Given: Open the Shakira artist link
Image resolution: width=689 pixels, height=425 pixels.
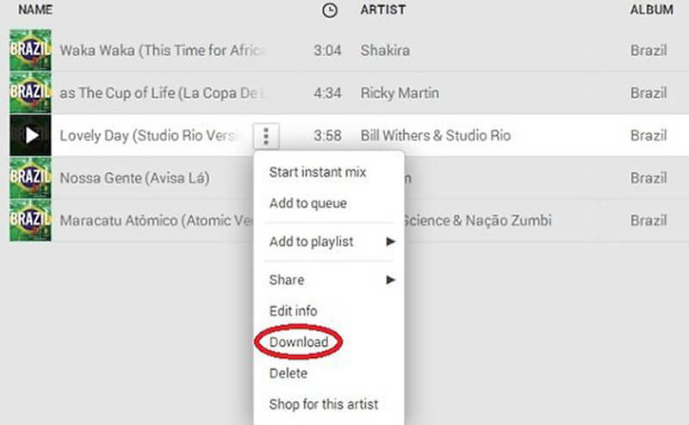Looking at the screenshot, I should pos(385,50).
